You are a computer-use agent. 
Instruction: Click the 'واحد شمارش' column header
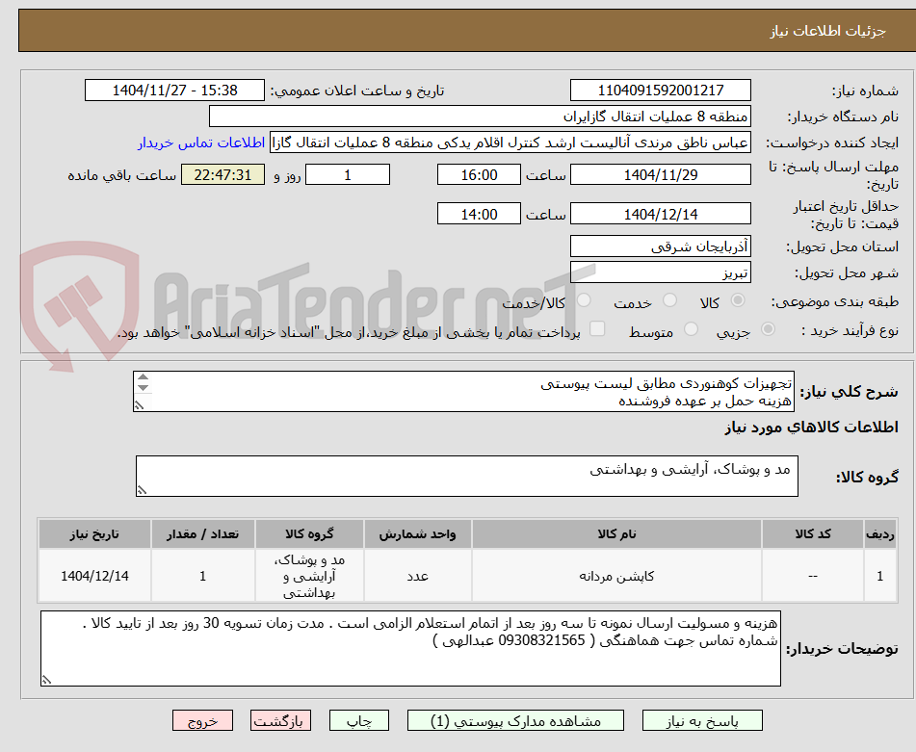(x=418, y=534)
